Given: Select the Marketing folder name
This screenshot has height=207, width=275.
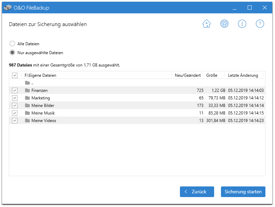Looking at the screenshot, I should tap(41, 98).
